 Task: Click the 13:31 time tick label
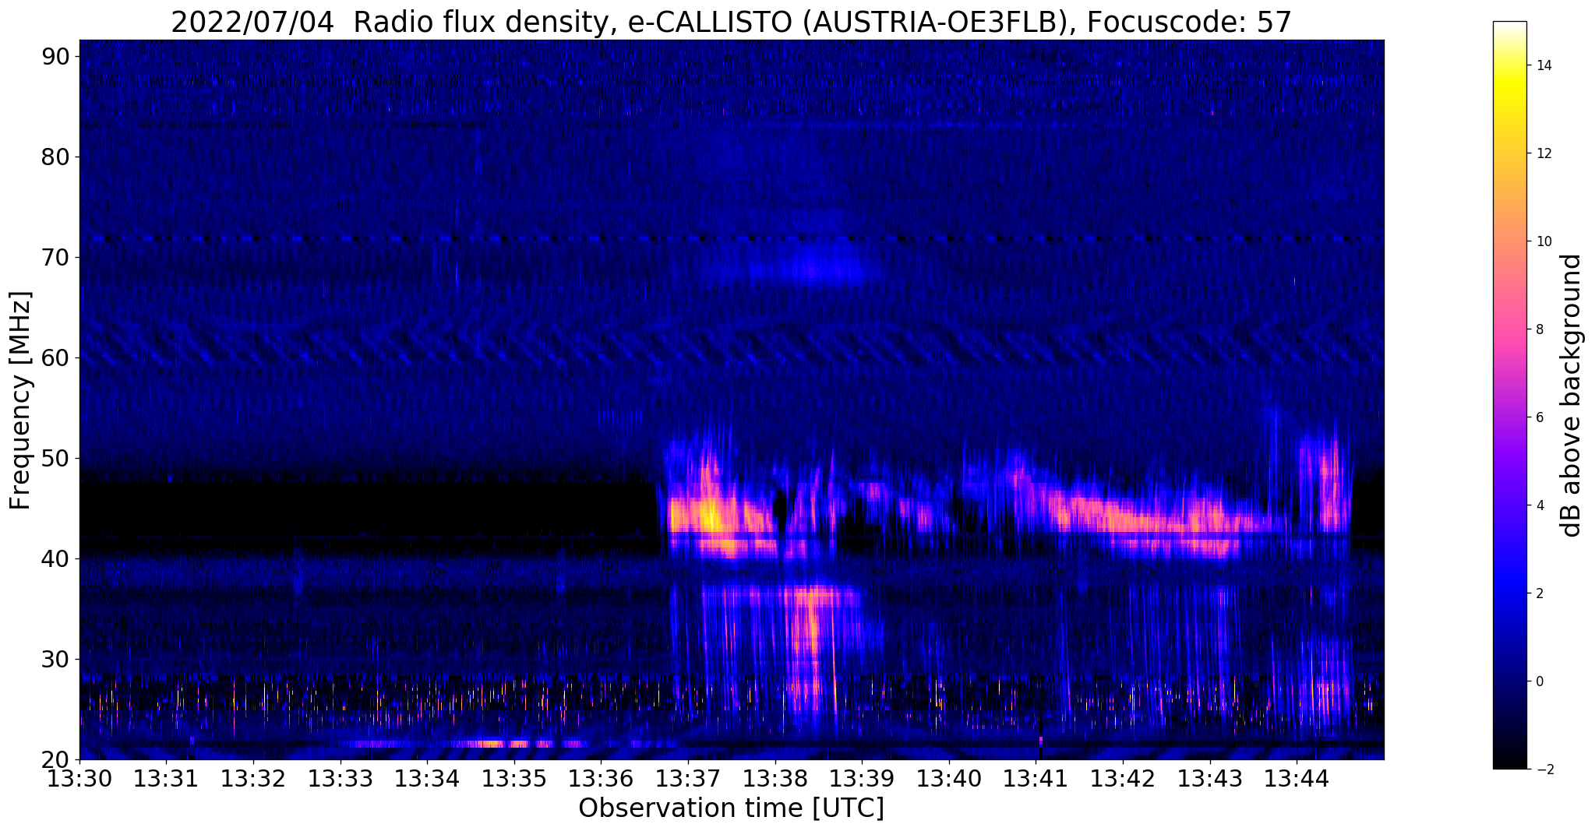pyautogui.click(x=166, y=779)
